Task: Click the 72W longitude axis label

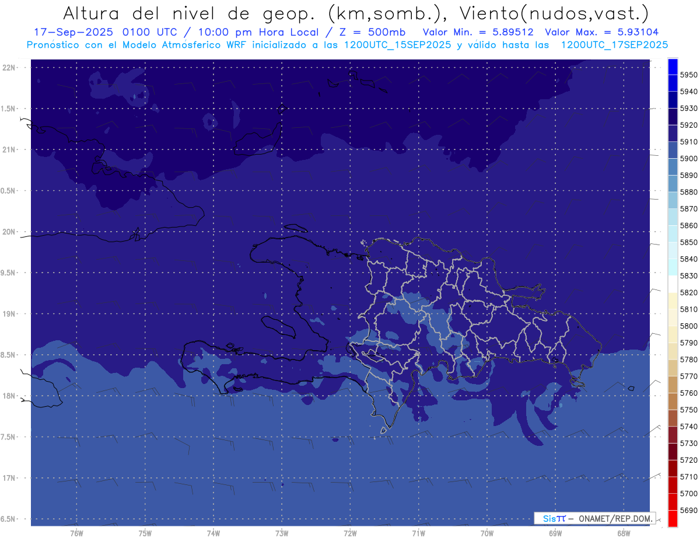Action: tap(350, 533)
